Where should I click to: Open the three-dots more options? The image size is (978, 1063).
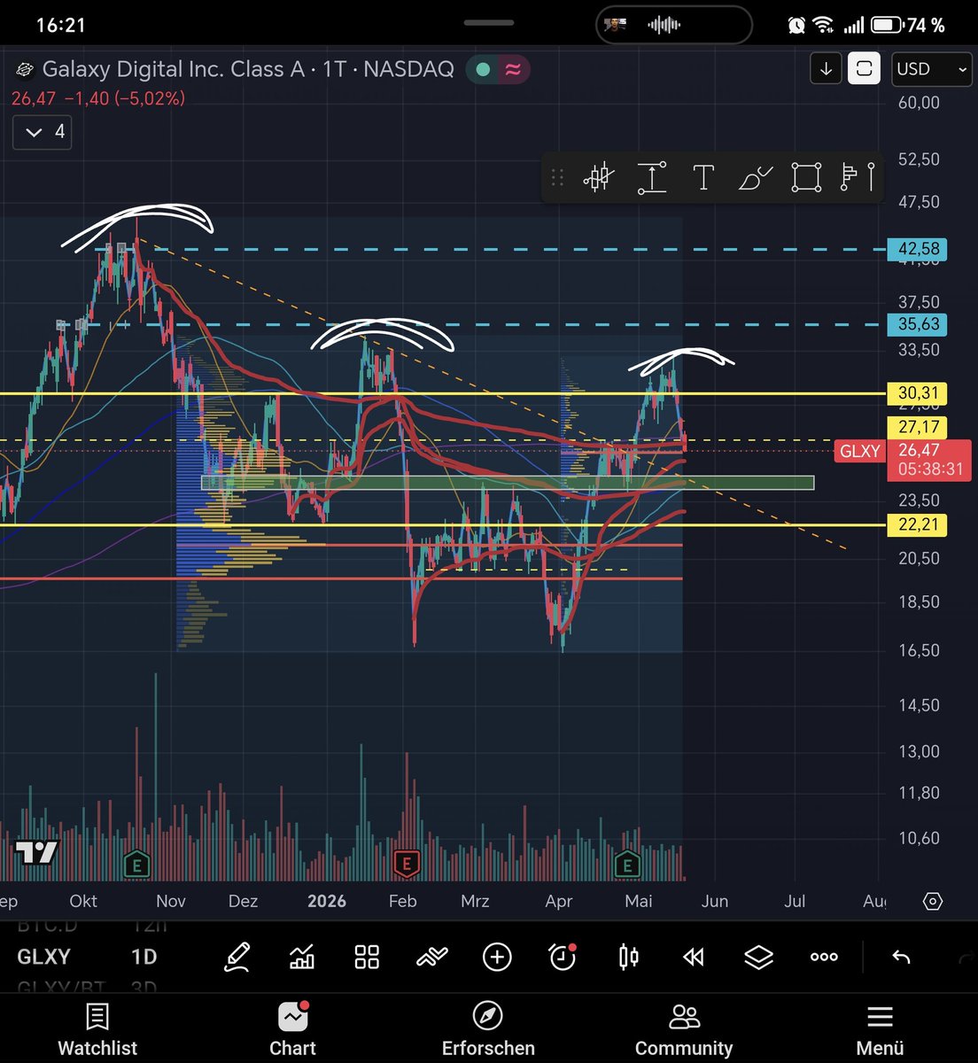(824, 957)
